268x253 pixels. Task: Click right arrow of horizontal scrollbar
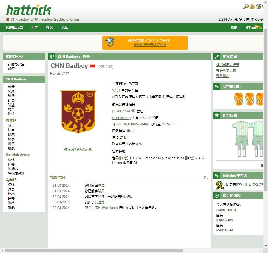click(261, 251)
